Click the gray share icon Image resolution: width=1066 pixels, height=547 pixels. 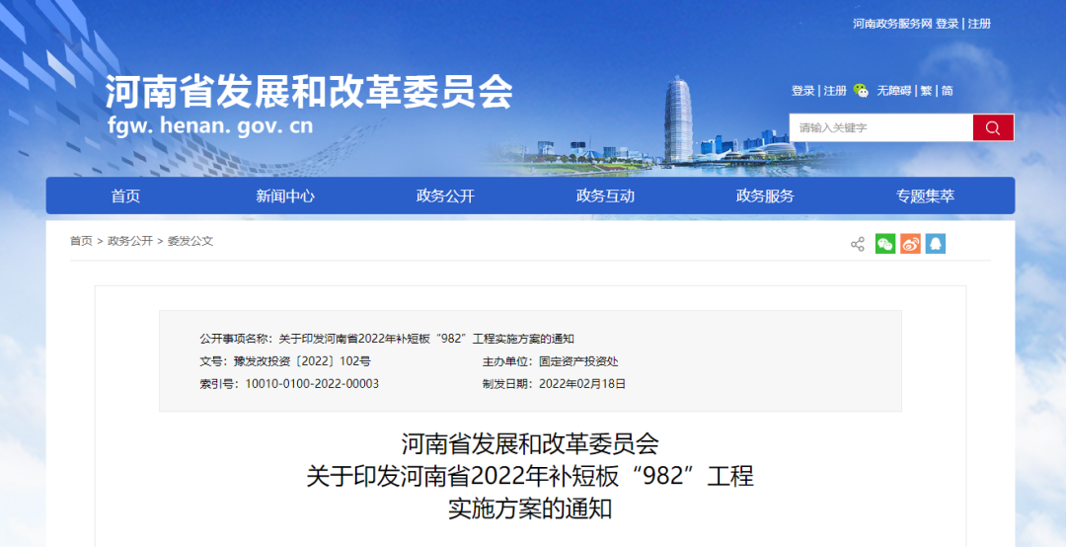click(x=858, y=244)
